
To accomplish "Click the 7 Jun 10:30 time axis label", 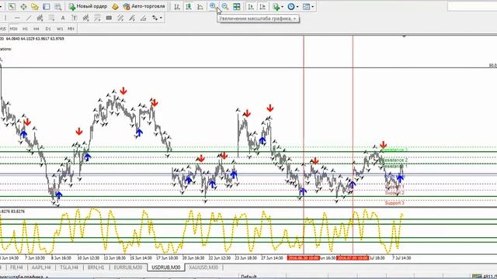I will (35, 258).
